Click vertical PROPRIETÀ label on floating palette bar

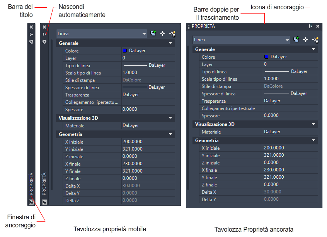pyautogui.click(x=44, y=184)
